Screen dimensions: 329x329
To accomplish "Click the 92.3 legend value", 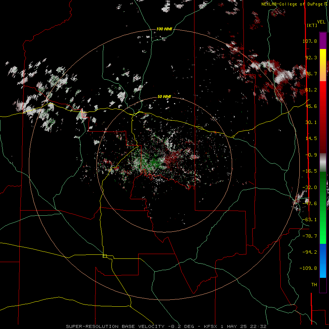I will tap(311, 57).
